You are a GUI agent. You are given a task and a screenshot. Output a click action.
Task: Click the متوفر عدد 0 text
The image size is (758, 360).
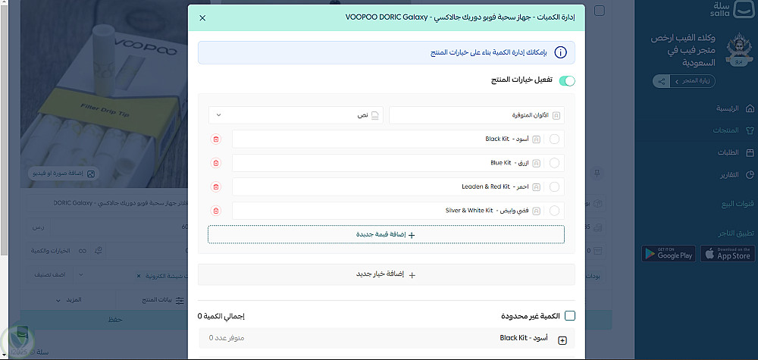(226, 338)
